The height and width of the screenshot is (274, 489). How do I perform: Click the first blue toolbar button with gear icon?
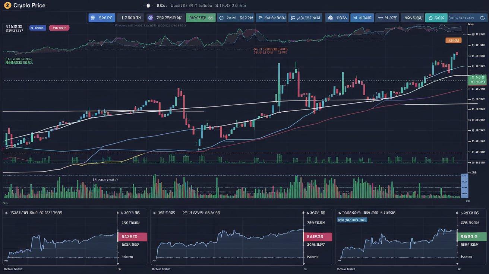point(102,17)
